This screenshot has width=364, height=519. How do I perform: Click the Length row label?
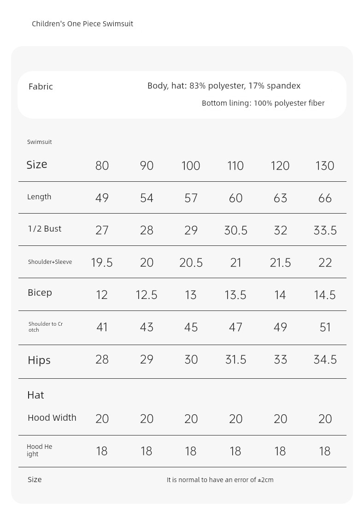(x=39, y=197)
